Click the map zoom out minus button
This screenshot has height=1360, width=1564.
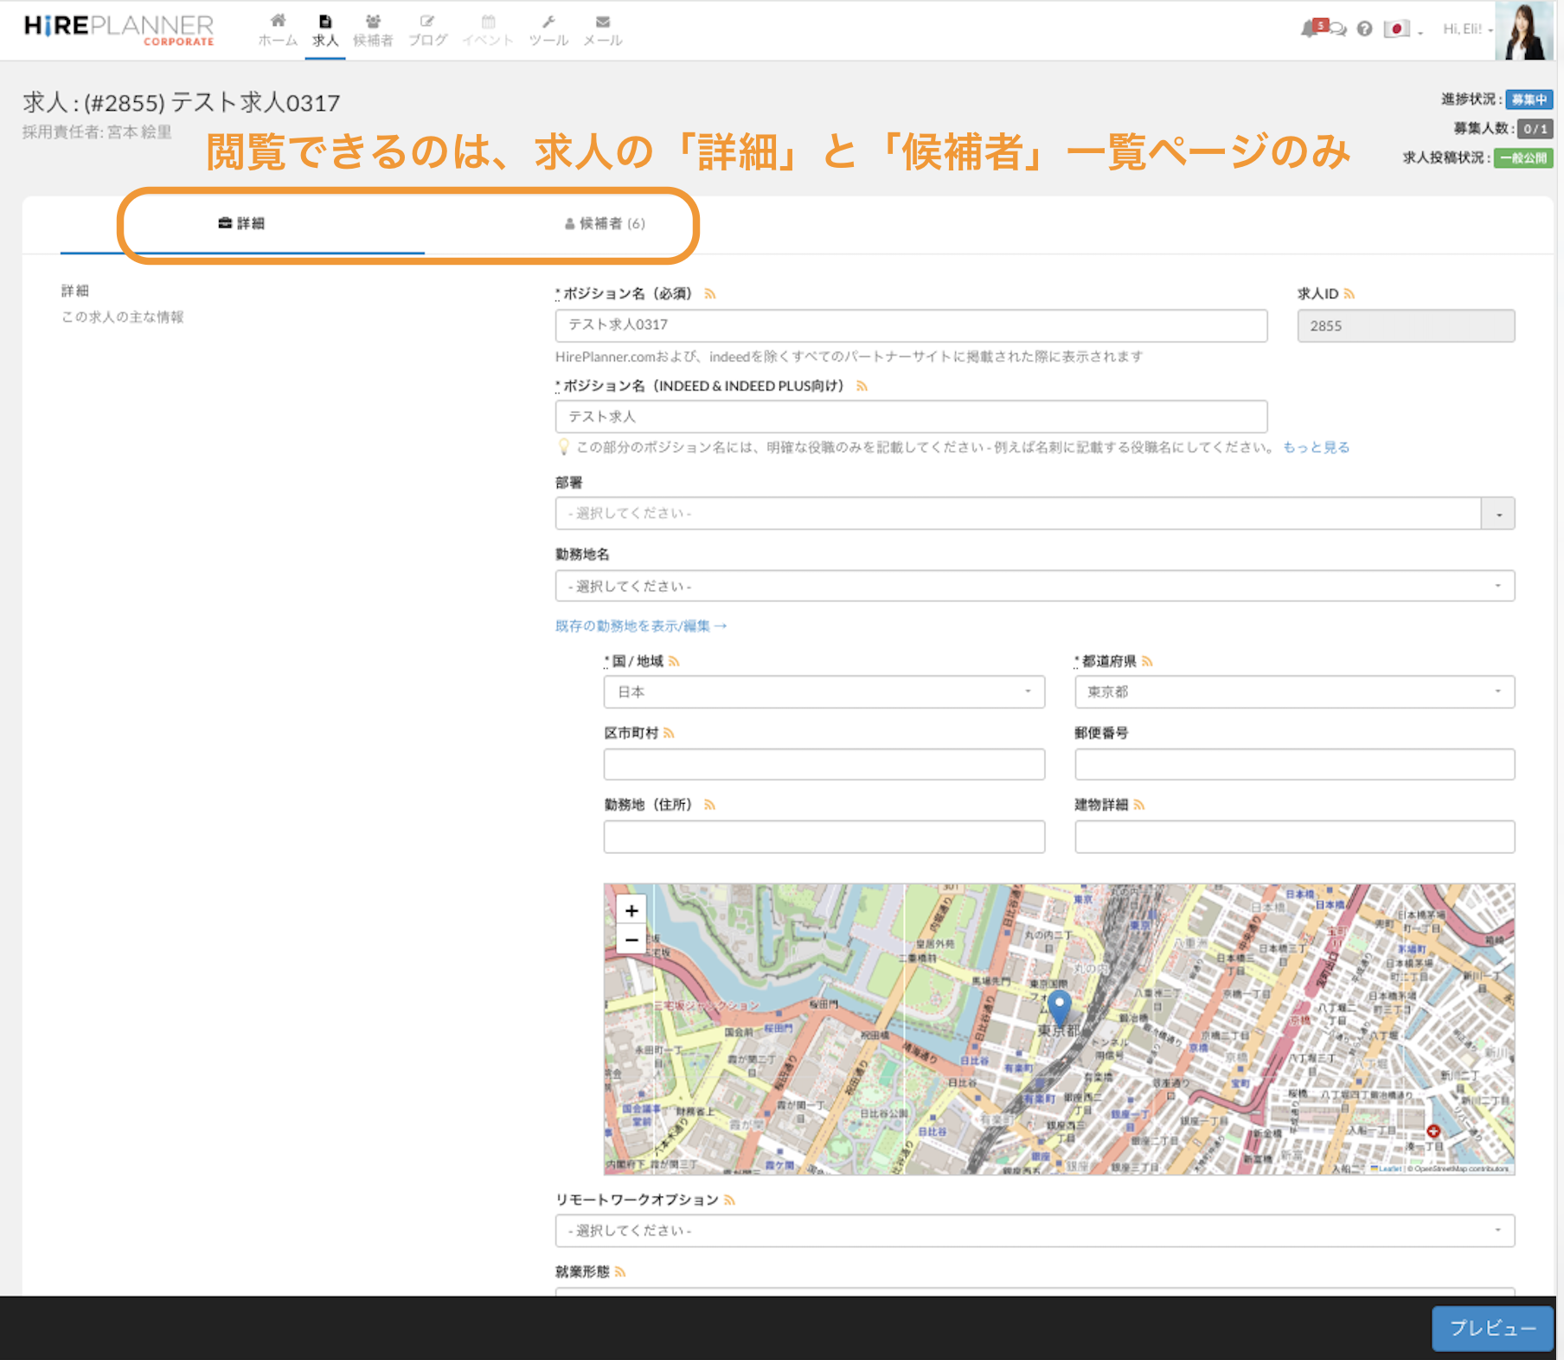[631, 940]
